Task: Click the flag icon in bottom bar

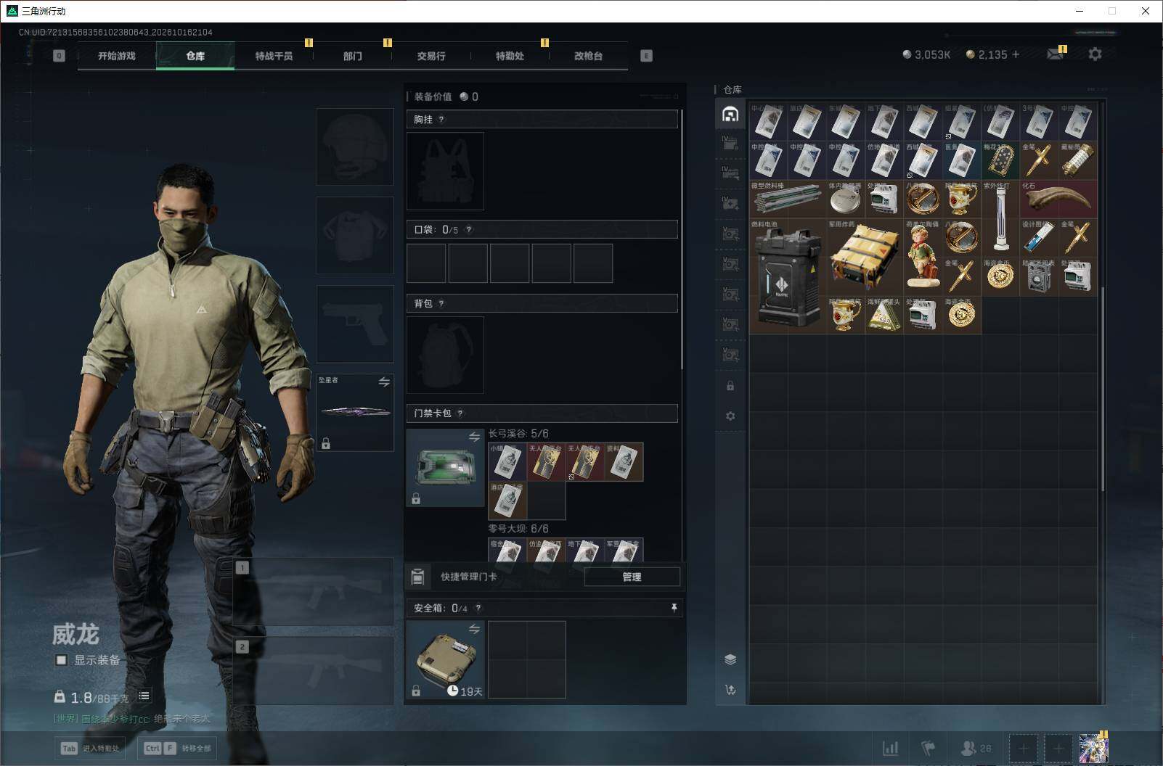Action: tap(928, 748)
